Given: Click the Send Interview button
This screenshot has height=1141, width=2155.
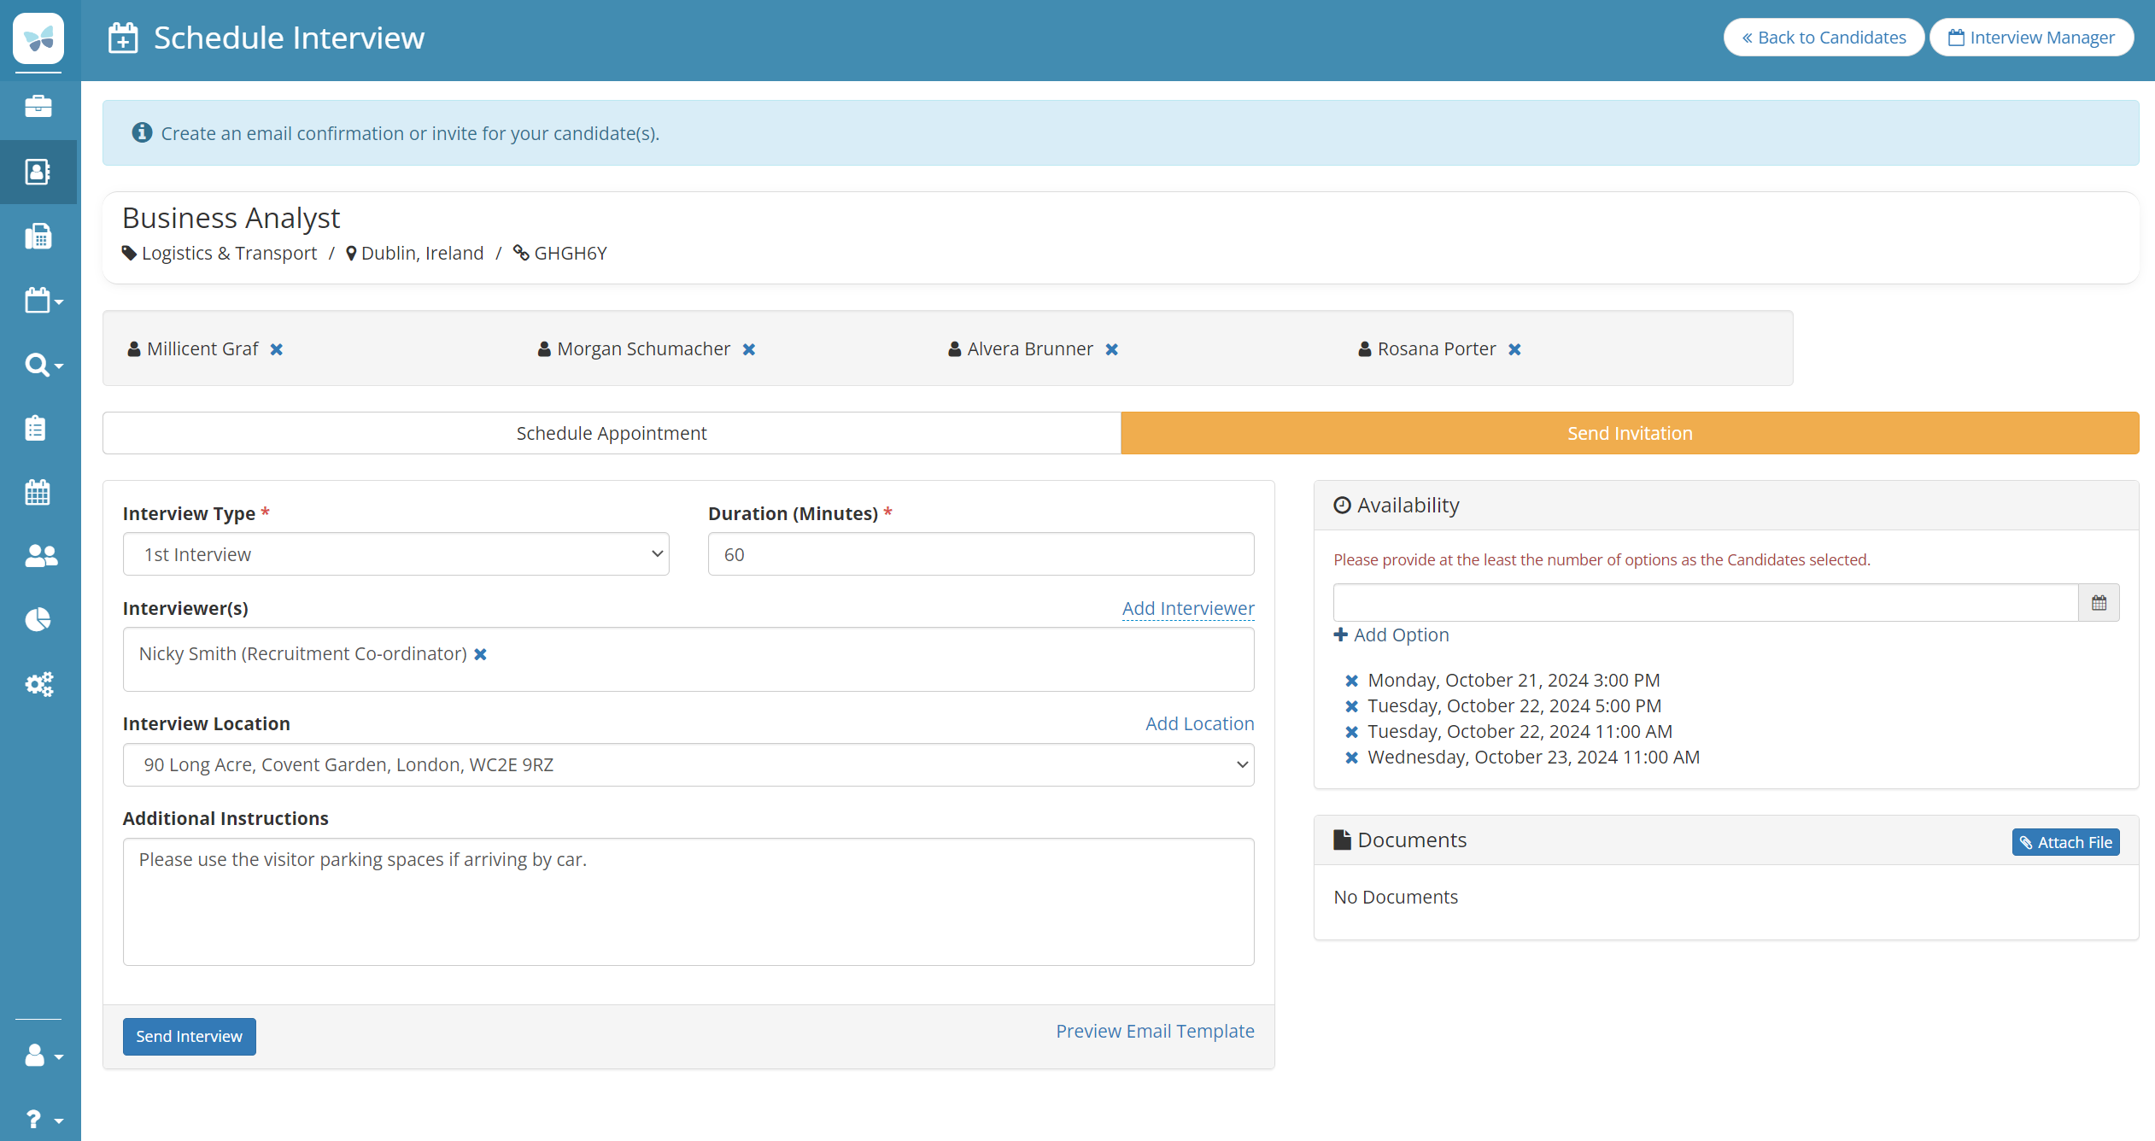Looking at the screenshot, I should pos(189,1036).
